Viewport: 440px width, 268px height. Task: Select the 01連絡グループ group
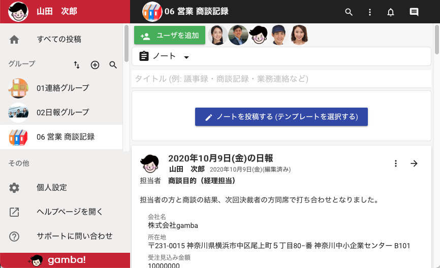[x=61, y=88]
